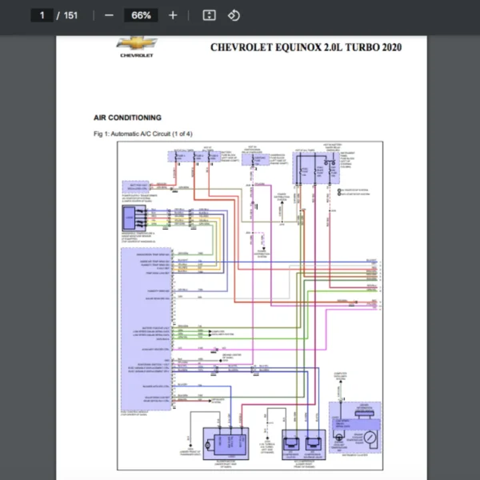Click the zoom out minus button

pyautogui.click(x=109, y=15)
